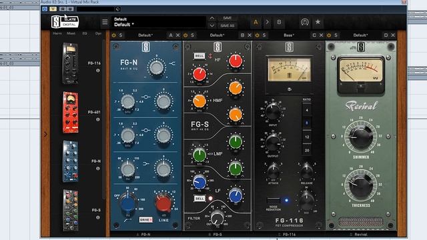
Task: Open the headphone monitoring icon
Action: click(305, 22)
